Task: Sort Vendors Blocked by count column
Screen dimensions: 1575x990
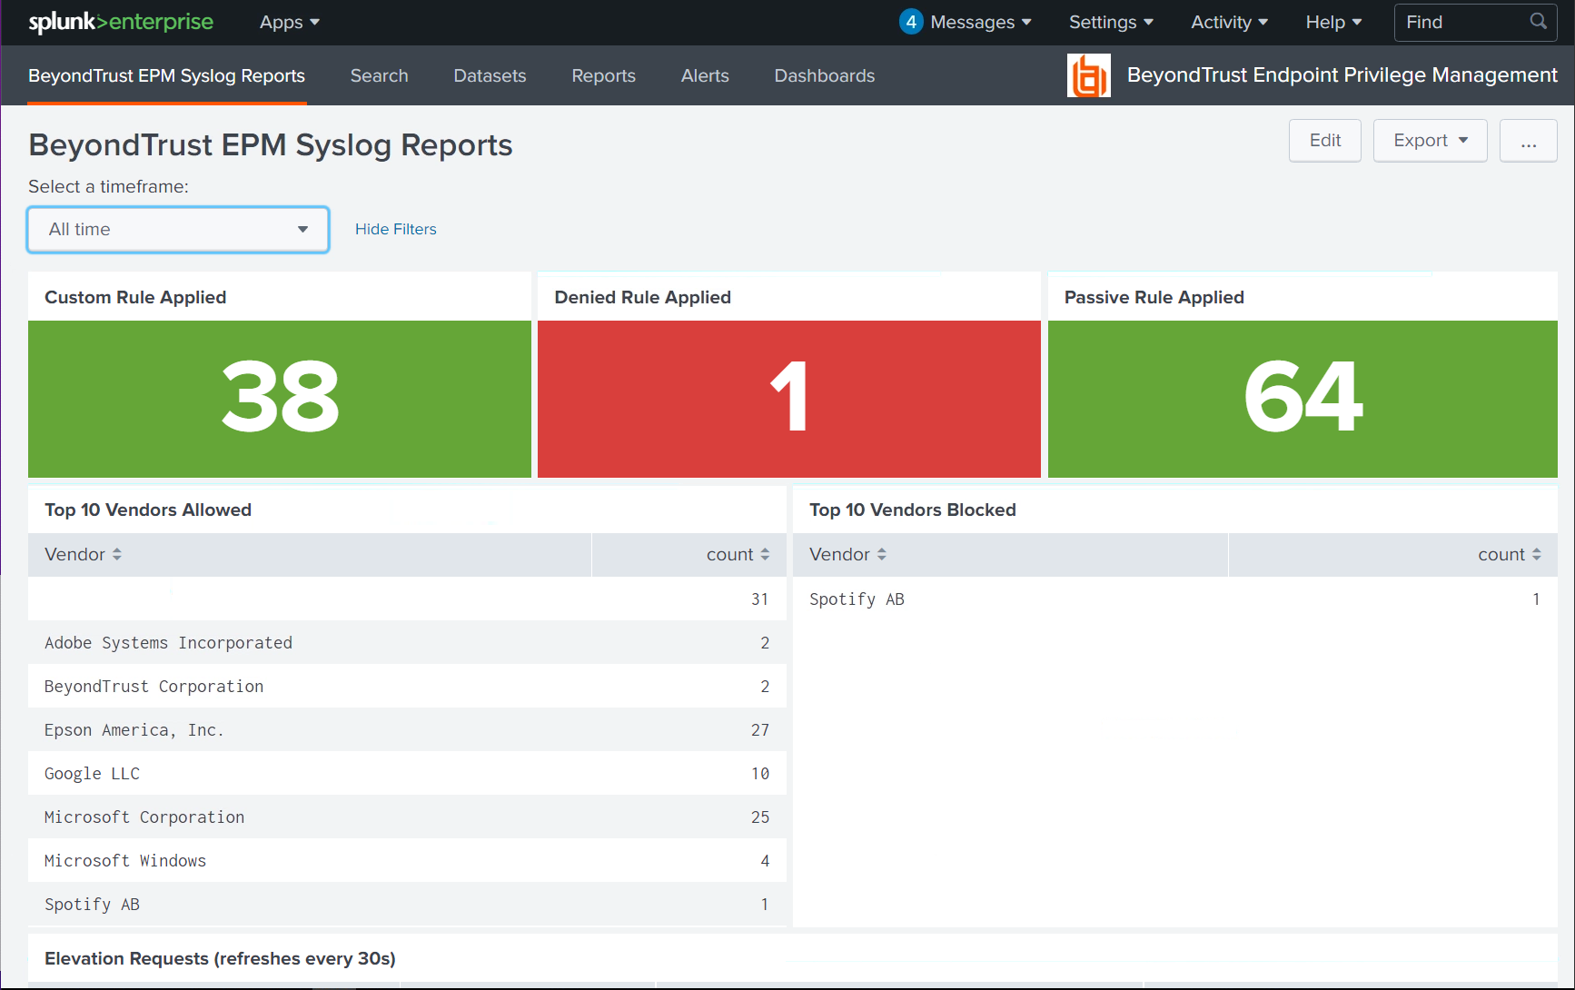Action: (x=1509, y=554)
